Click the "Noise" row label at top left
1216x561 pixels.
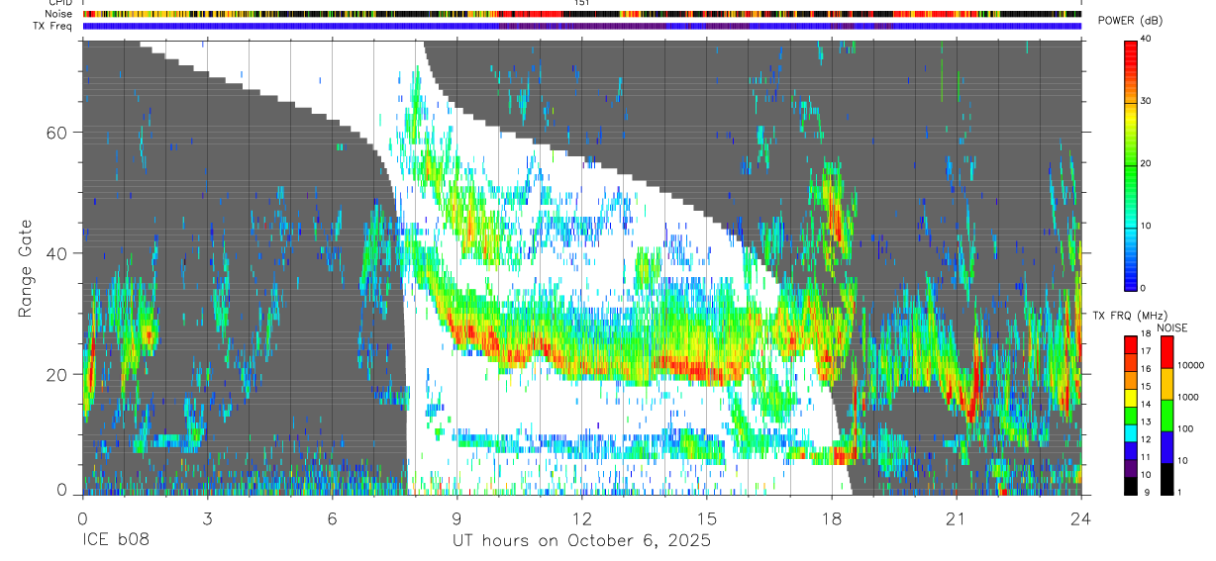coord(59,14)
